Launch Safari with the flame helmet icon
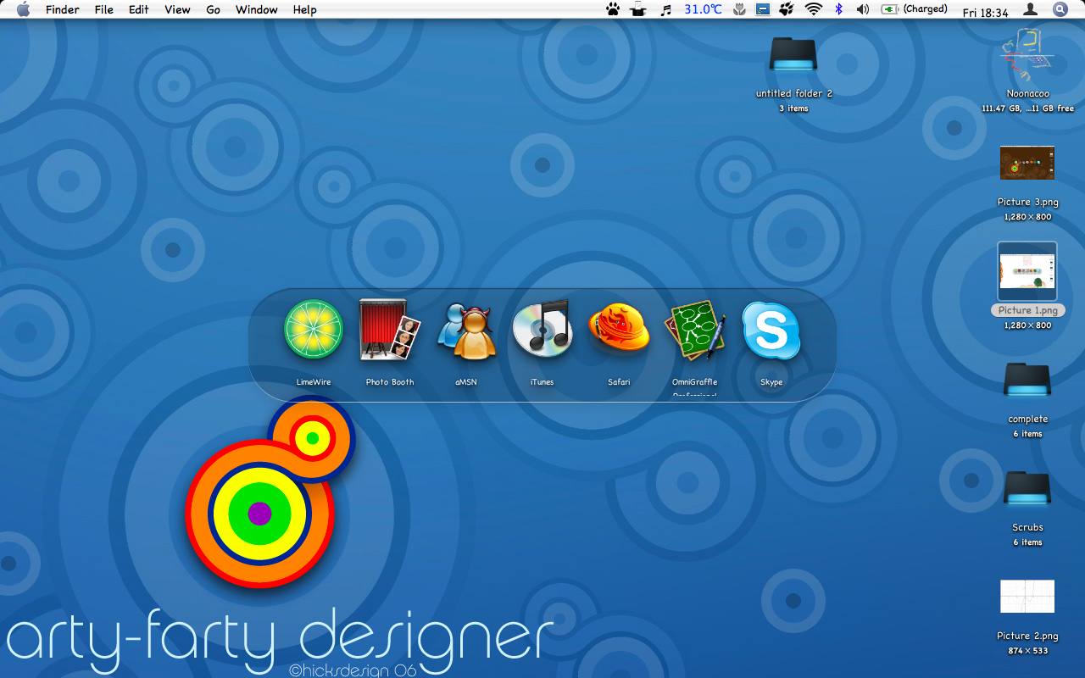 (619, 329)
